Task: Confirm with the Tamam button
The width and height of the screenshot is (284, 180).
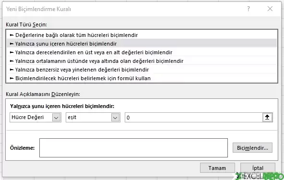Action: [x=217, y=168]
